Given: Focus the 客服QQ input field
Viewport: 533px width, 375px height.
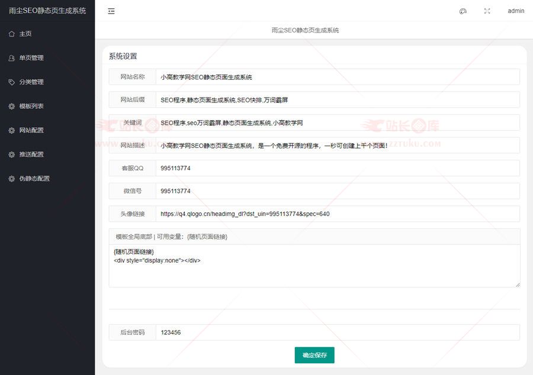Looking at the screenshot, I should (338, 168).
